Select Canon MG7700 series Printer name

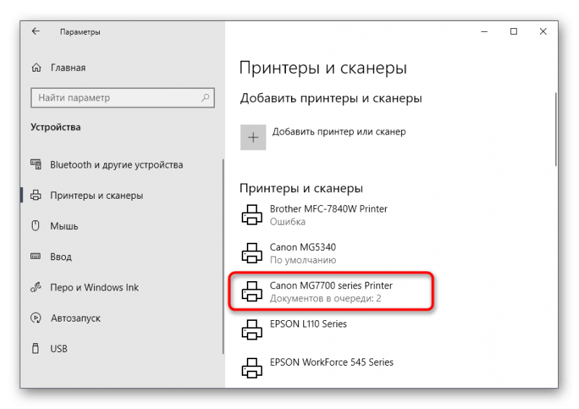tap(331, 285)
